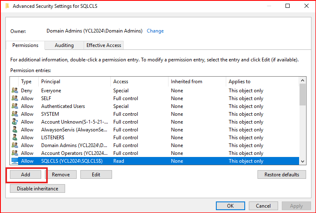Viewport: 316px width, 213px height.
Task: Switch to the Auditing tab
Action: [64, 45]
